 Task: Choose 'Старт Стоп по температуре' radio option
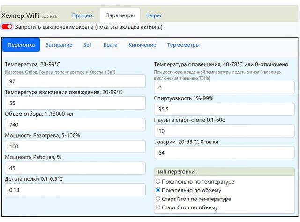click(x=158, y=199)
